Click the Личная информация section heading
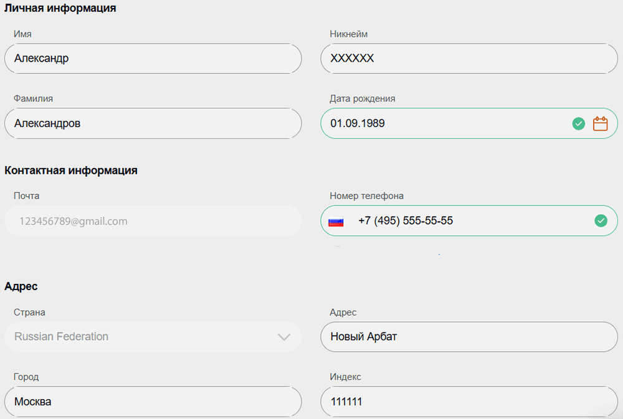The height and width of the screenshot is (419, 623). (59, 8)
